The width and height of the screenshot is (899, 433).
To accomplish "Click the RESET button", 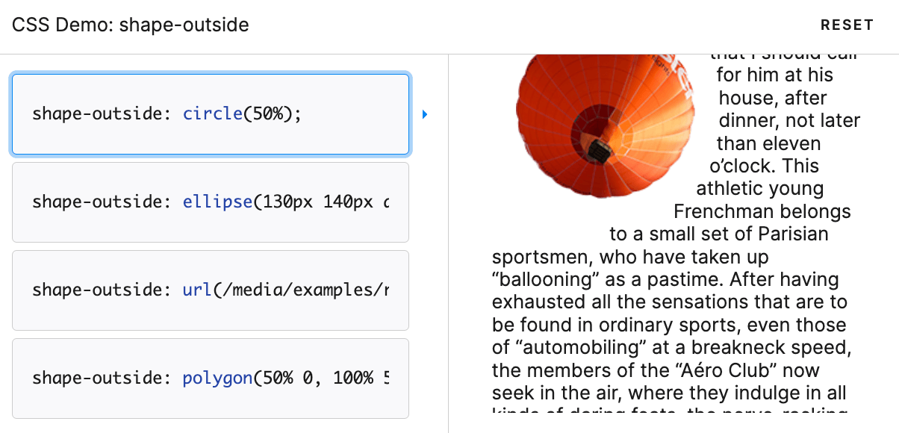I will tap(847, 25).
